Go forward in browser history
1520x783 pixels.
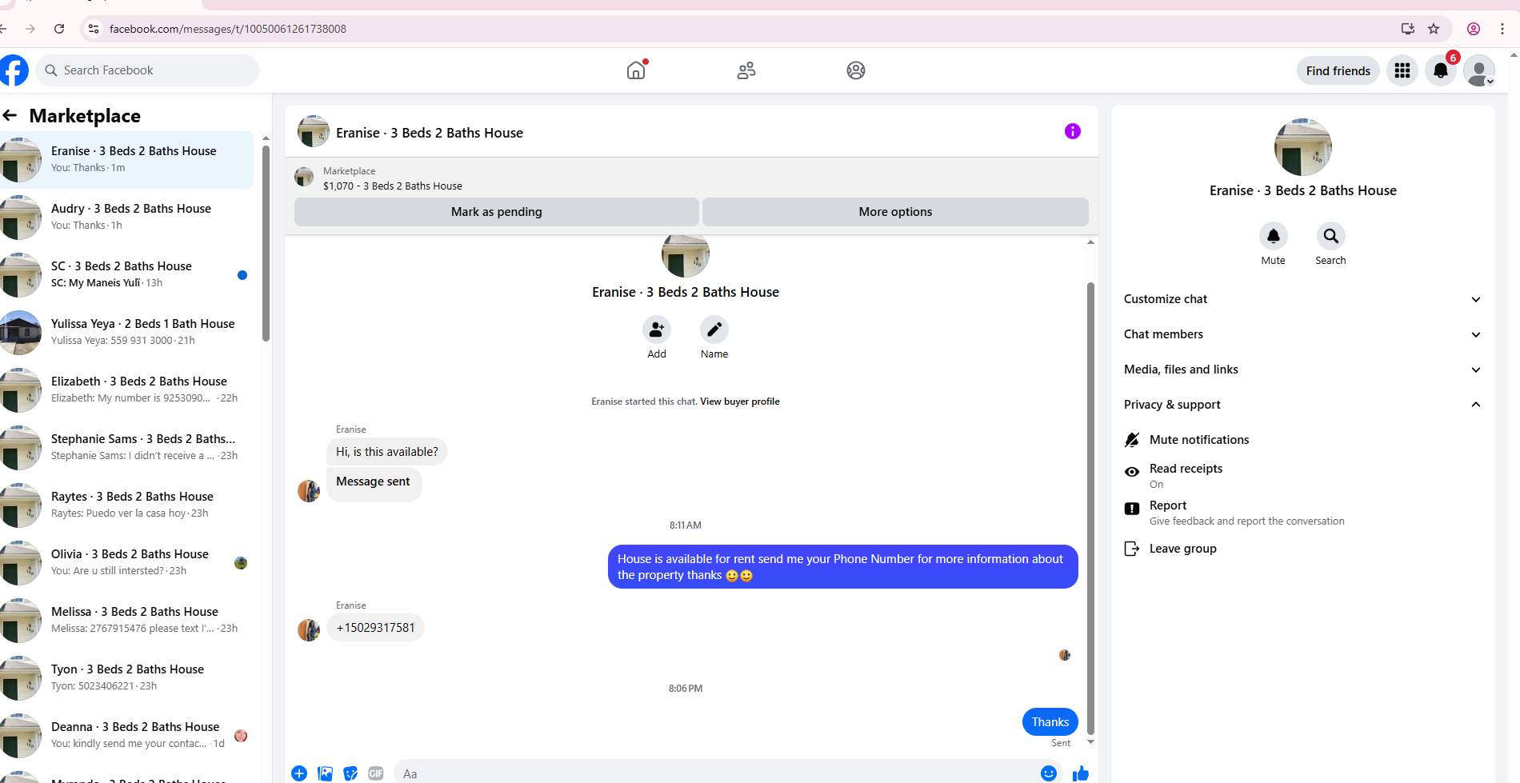click(x=30, y=29)
